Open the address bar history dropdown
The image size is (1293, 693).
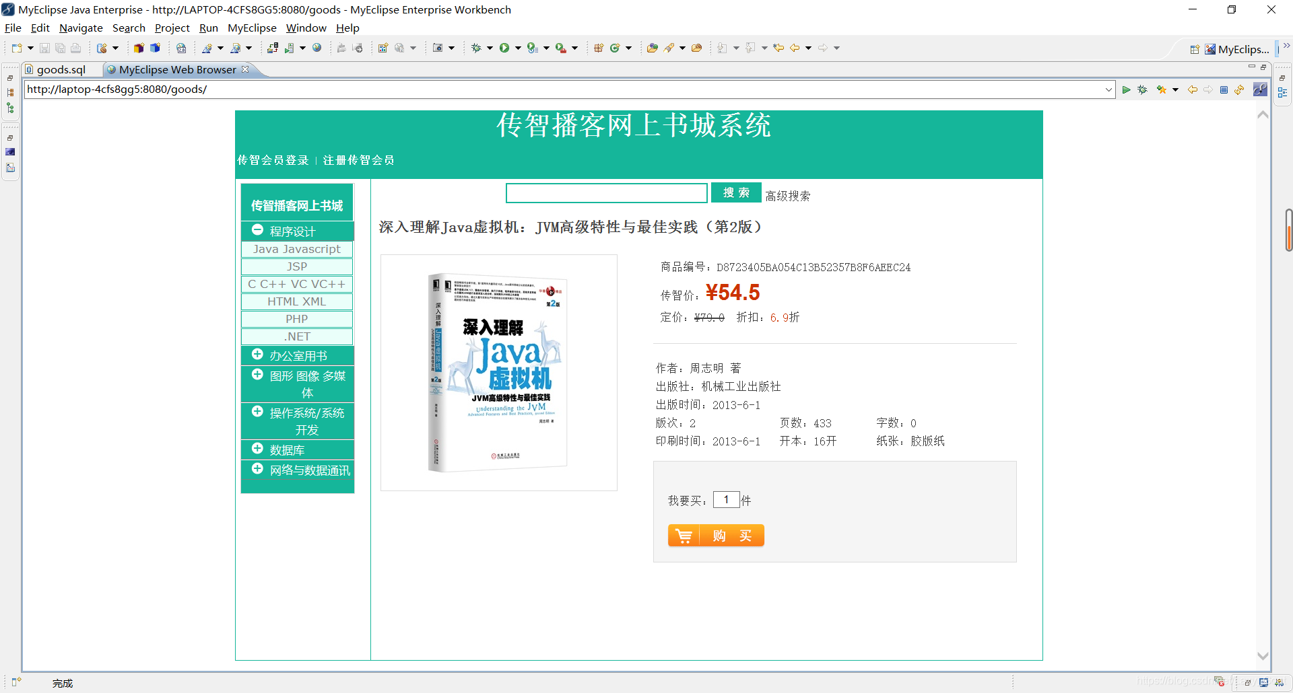(1109, 89)
